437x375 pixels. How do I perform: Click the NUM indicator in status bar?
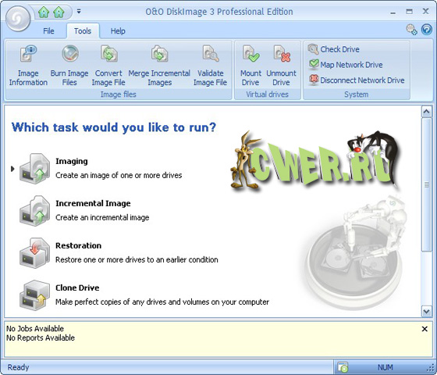click(385, 367)
